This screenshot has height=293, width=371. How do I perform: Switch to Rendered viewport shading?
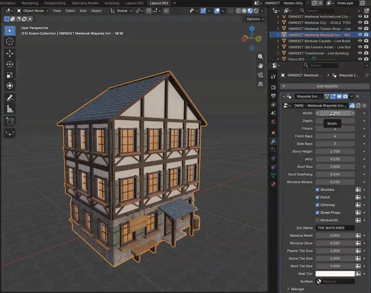coord(256,11)
